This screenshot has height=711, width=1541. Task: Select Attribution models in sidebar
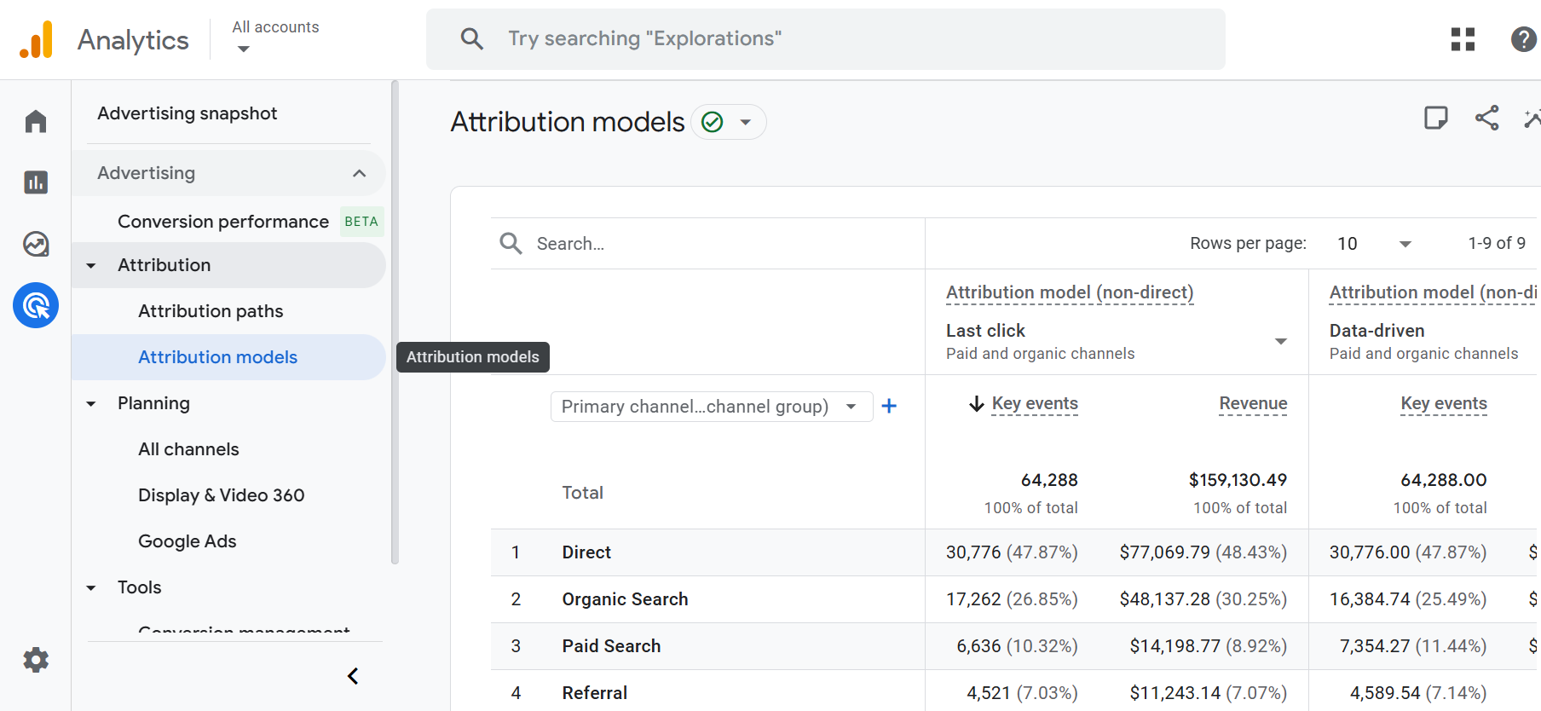click(228, 357)
